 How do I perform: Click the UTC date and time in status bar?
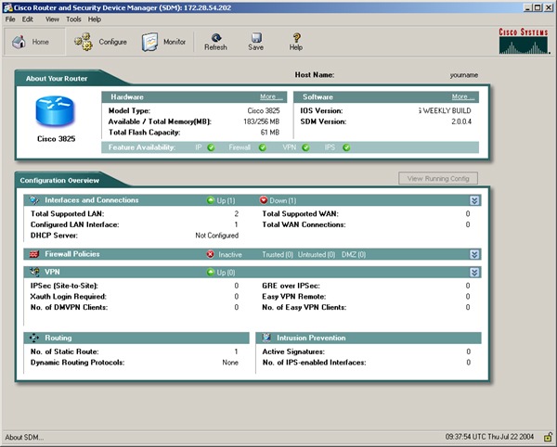(489, 437)
